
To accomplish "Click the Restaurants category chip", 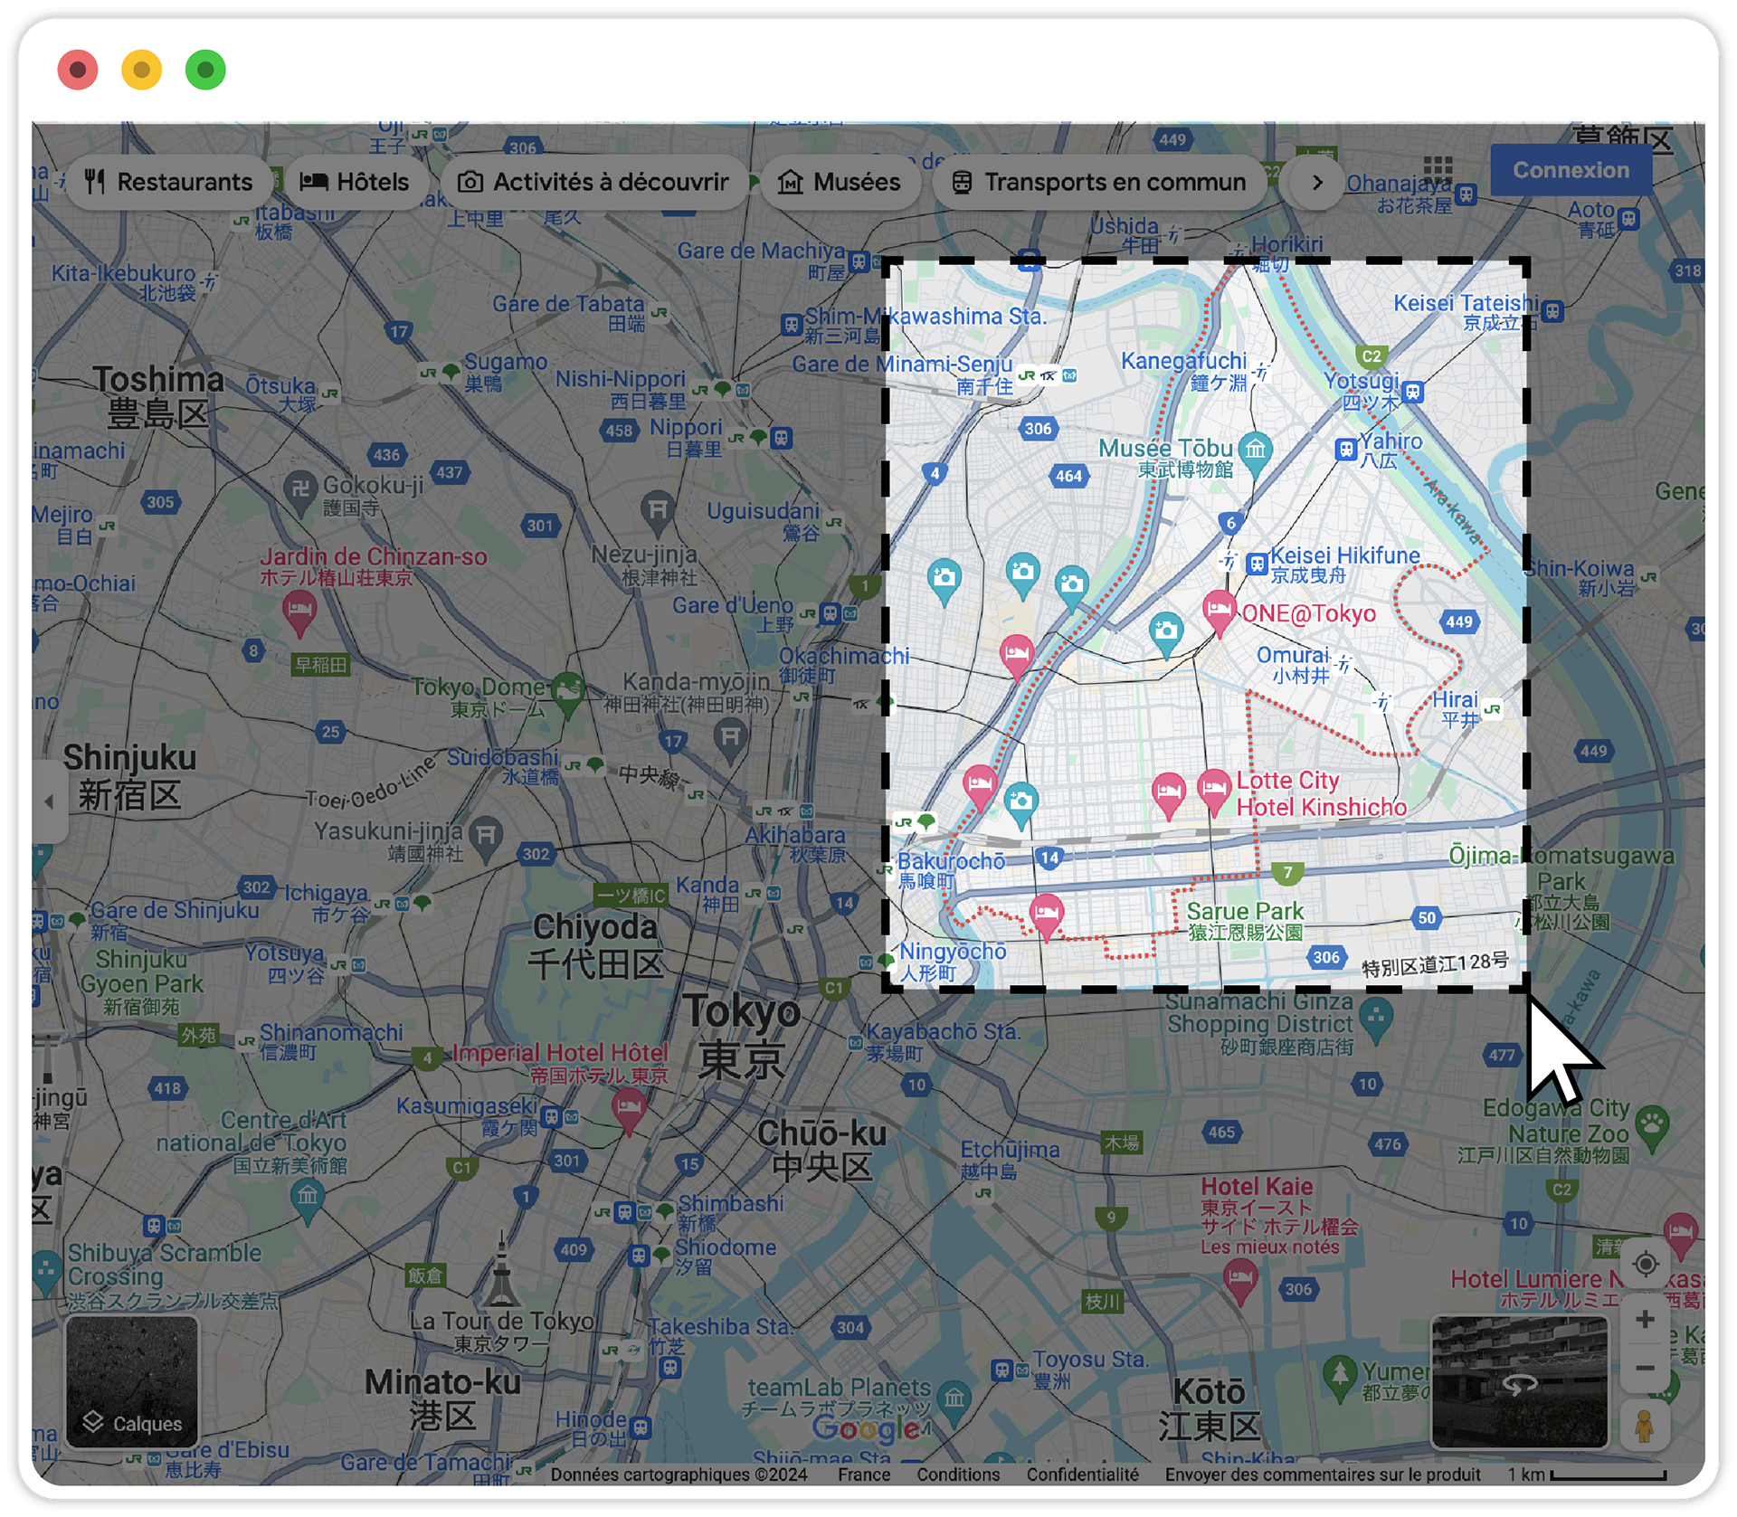I will pos(169,182).
